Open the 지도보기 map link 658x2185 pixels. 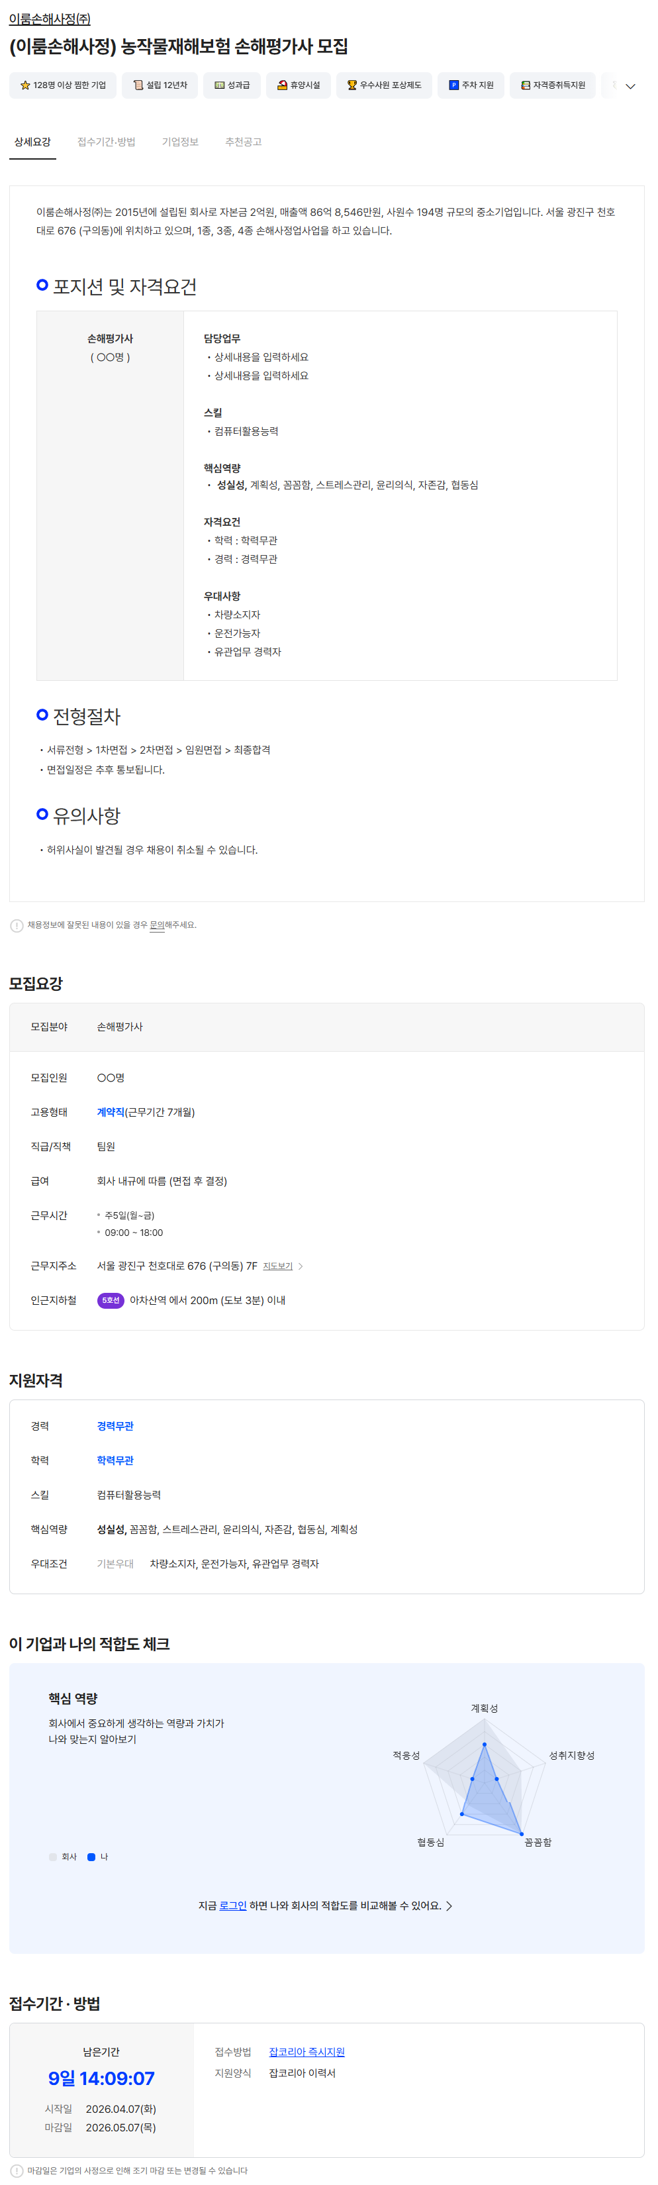[277, 1266]
